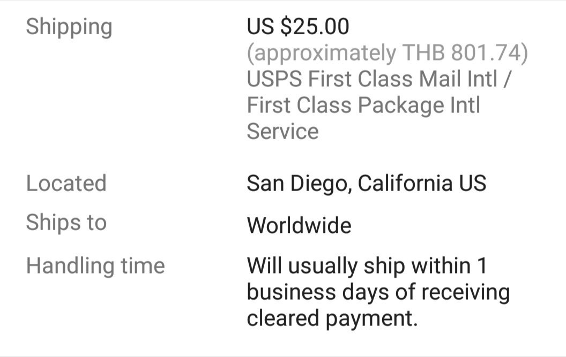Tap Will usually ship within 1 text
This screenshot has width=566, height=357.
pyautogui.click(x=367, y=266)
